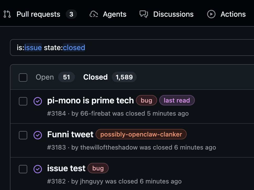
Task: Click closed status icon for pi-mono issue
Action: [x=38, y=101]
